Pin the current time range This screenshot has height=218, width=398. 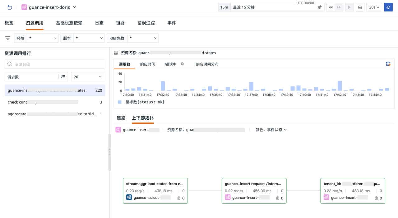(320, 7)
